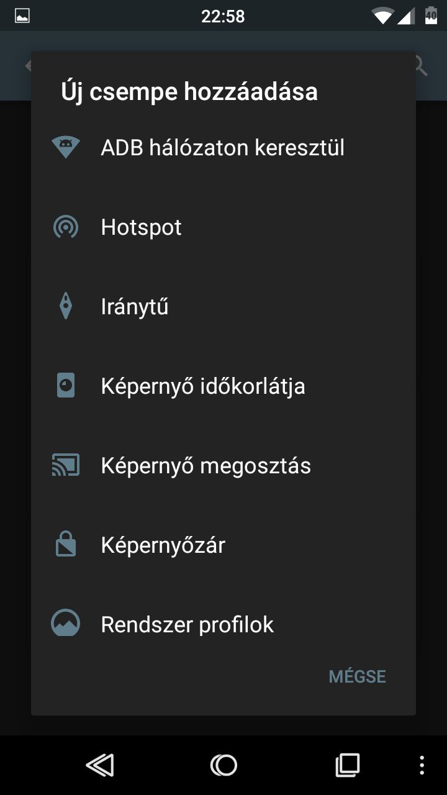Go to home via circle button
The width and height of the screenshot is (447, 795).
point(223,765)
